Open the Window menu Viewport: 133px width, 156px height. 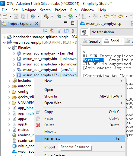pyautogui.click(x=87, y=10)
